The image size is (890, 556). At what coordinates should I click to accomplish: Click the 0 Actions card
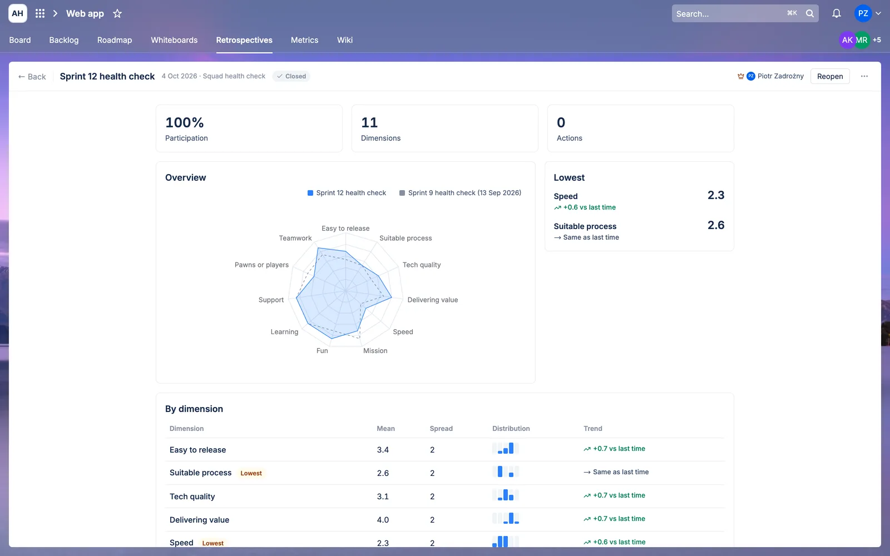coord(641,128)
